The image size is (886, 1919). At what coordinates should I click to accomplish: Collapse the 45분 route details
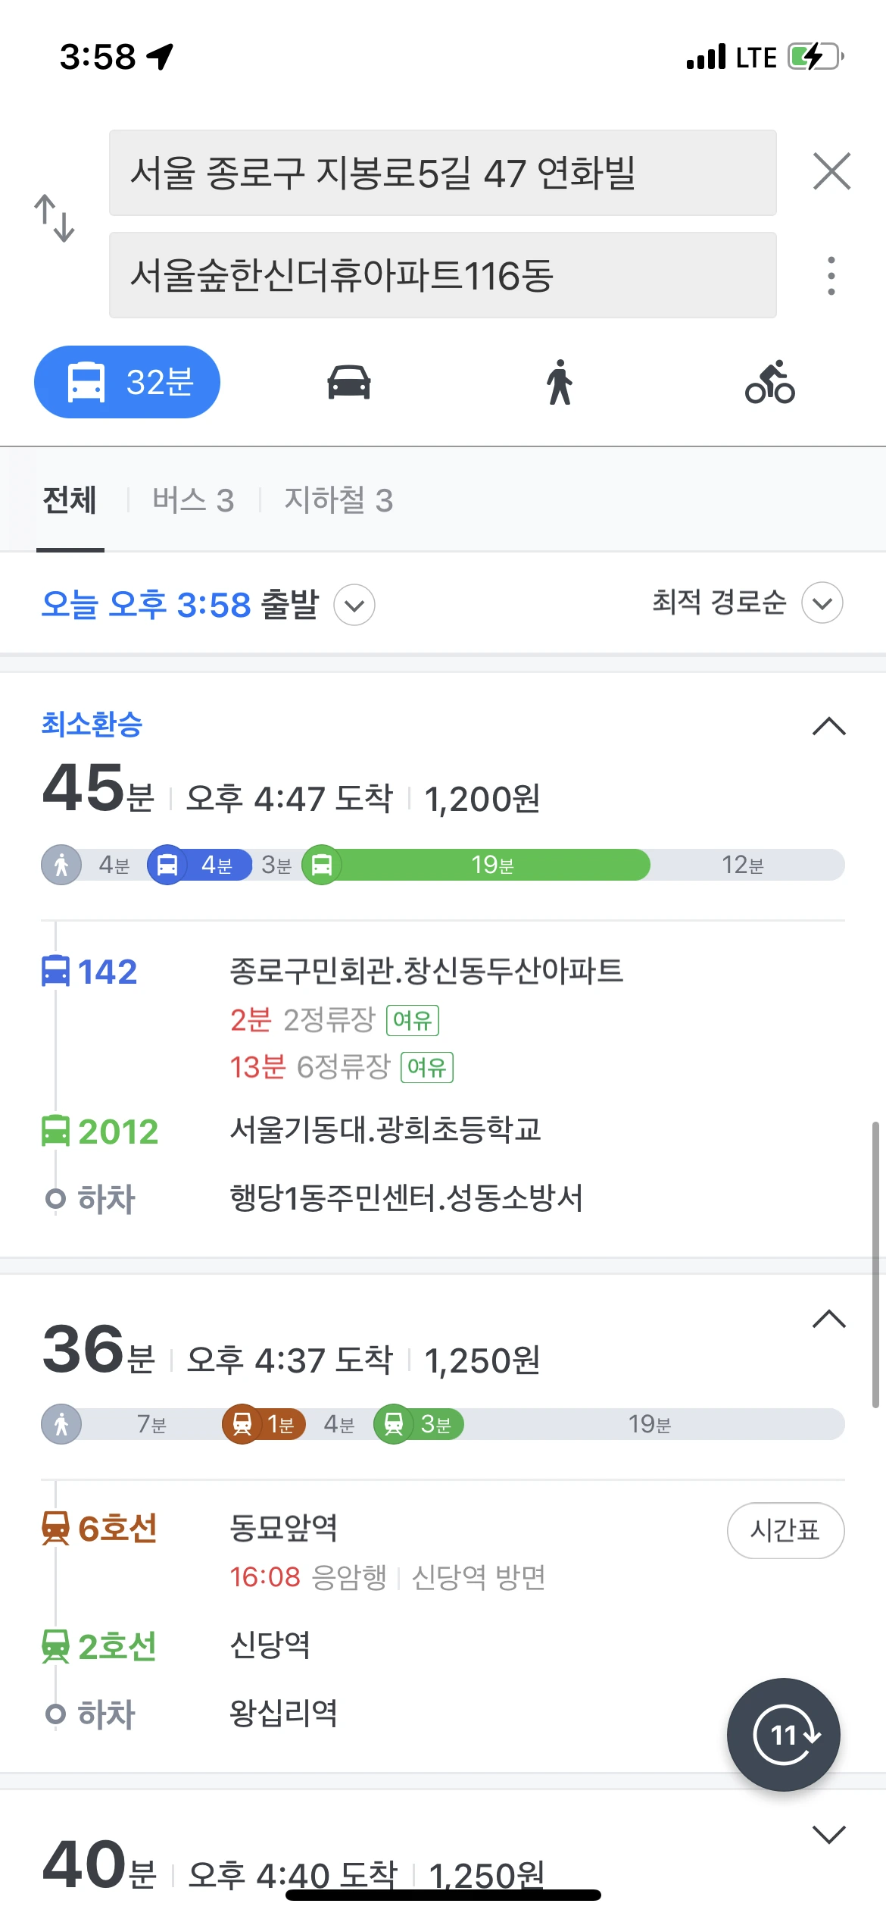pyautogui.click(x=828, y=726)
